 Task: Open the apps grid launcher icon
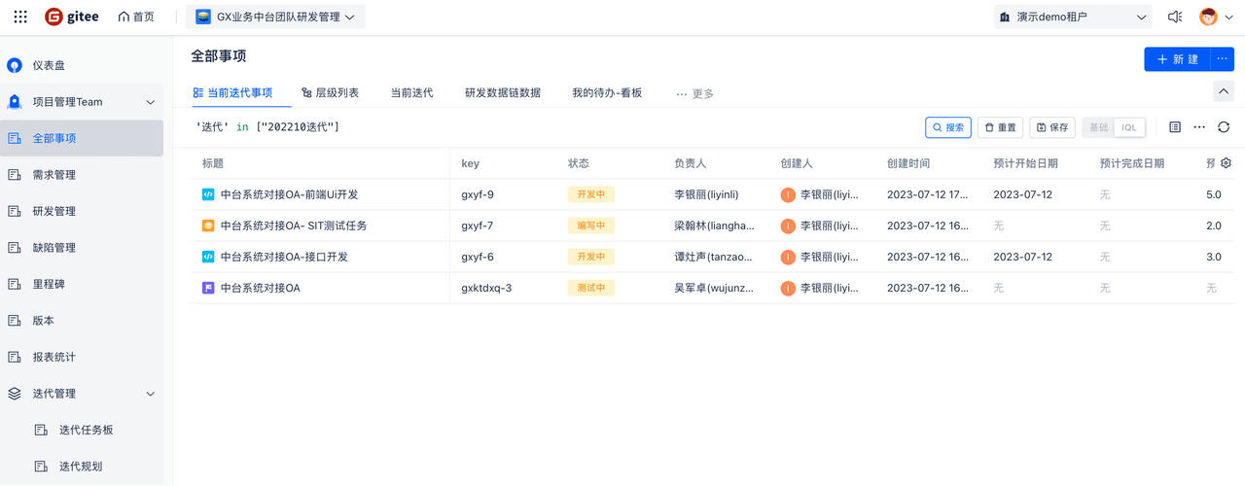click(20, 17)
